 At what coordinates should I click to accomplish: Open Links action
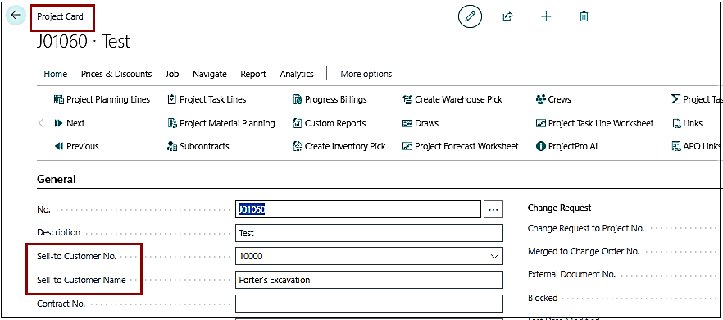click(x=687, y=123)
